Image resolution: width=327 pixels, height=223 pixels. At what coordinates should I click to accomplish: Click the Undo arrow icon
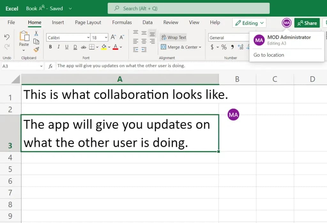coord(7,37)
